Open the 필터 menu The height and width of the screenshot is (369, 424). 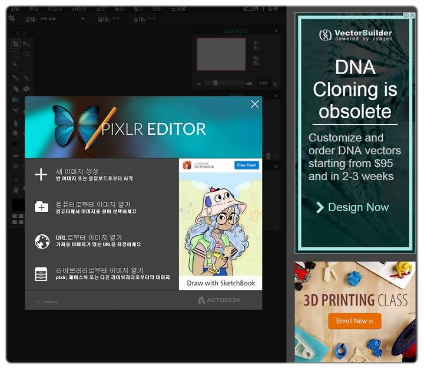[x=119, y=9]
